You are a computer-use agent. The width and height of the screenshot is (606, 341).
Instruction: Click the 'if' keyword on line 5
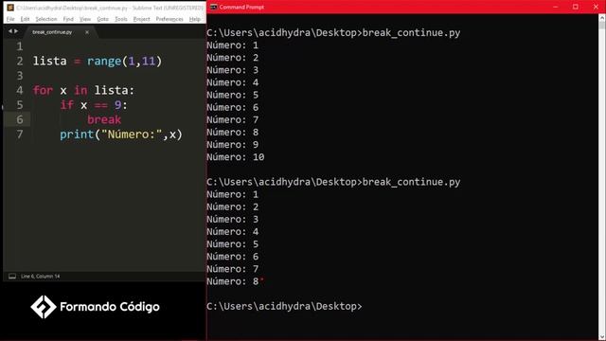tap(67, 105)
